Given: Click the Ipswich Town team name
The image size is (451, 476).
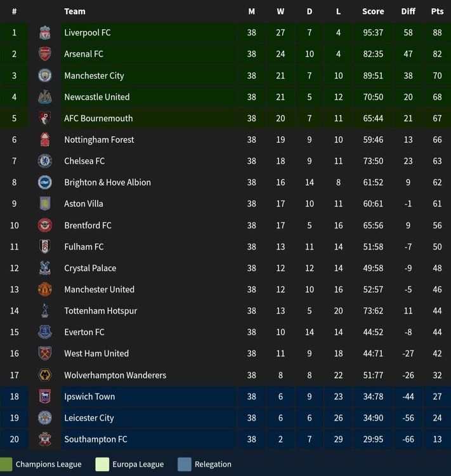Looking at the screenshot, I should point(89,397).
